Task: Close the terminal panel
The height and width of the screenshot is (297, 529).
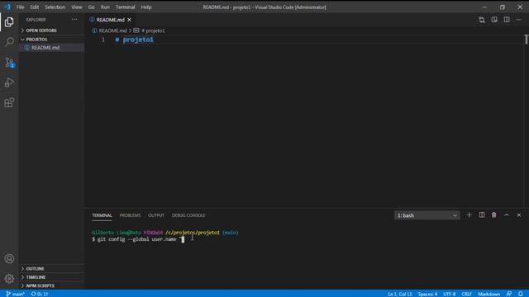Action: coord(519,215)
